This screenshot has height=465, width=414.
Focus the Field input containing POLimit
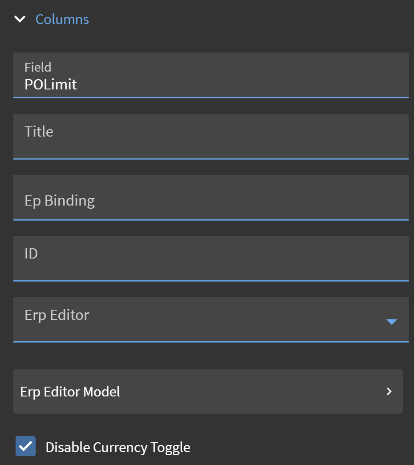pyautogui.click(x=211, y=75)
